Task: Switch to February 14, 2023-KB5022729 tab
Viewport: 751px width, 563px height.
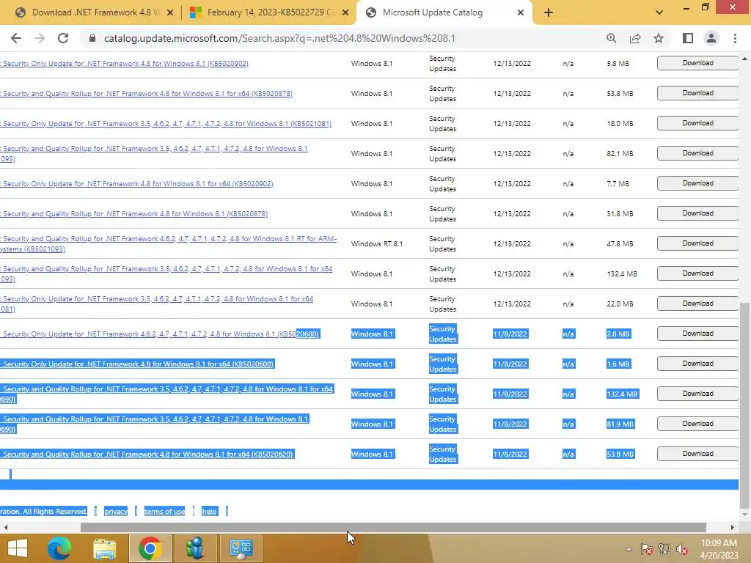Action: pyautogui.click(x=270, y=12)
